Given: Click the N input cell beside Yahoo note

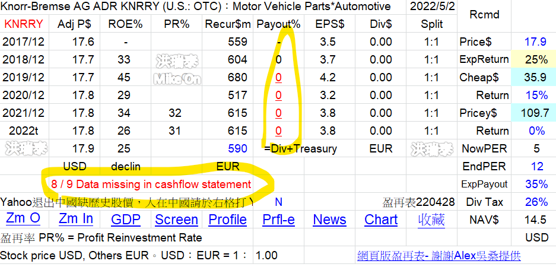Looking at the screenshot, I should (278, 202).
